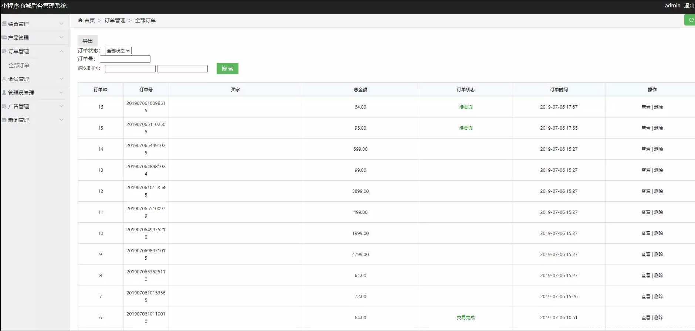The width and height of the screenshot is (695, 331).
Task: Expand the 会员管理 menu chevron
Action: tap(61, 79)
